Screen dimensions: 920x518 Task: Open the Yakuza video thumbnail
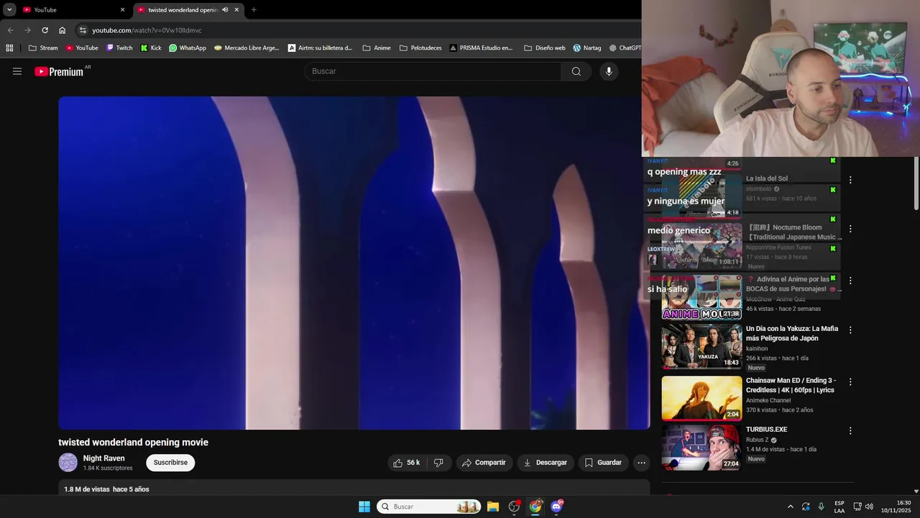(701, 346)
